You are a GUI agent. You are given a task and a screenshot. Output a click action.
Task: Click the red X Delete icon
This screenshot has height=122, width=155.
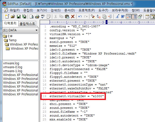73,17
